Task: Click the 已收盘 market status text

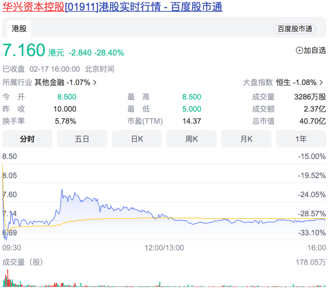Action: tap(14, 69)
